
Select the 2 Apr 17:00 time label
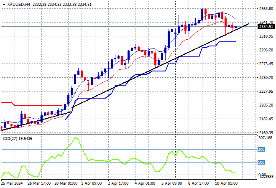click(118, 183)
